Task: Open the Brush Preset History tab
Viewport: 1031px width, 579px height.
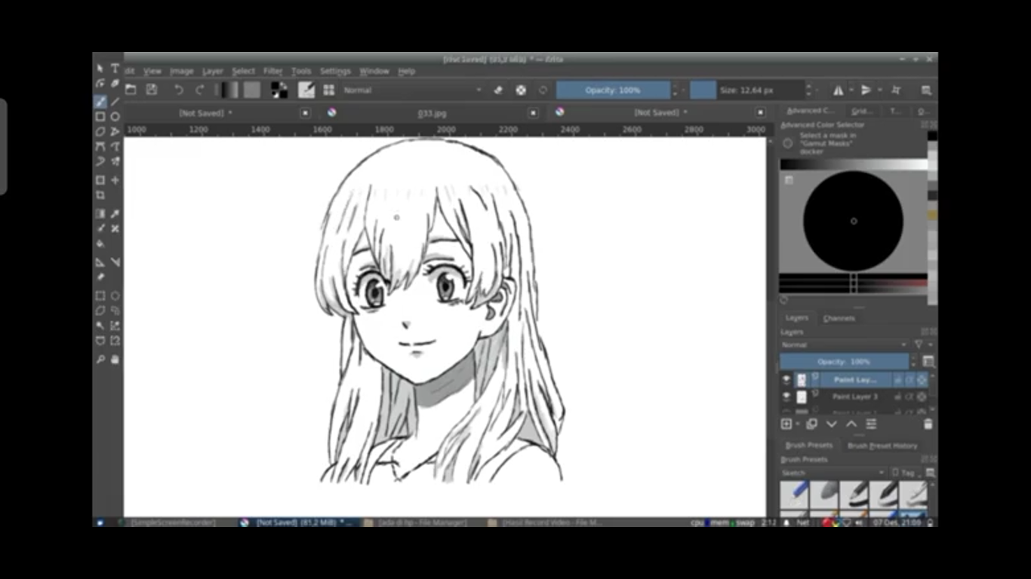Action: (882, 446)
